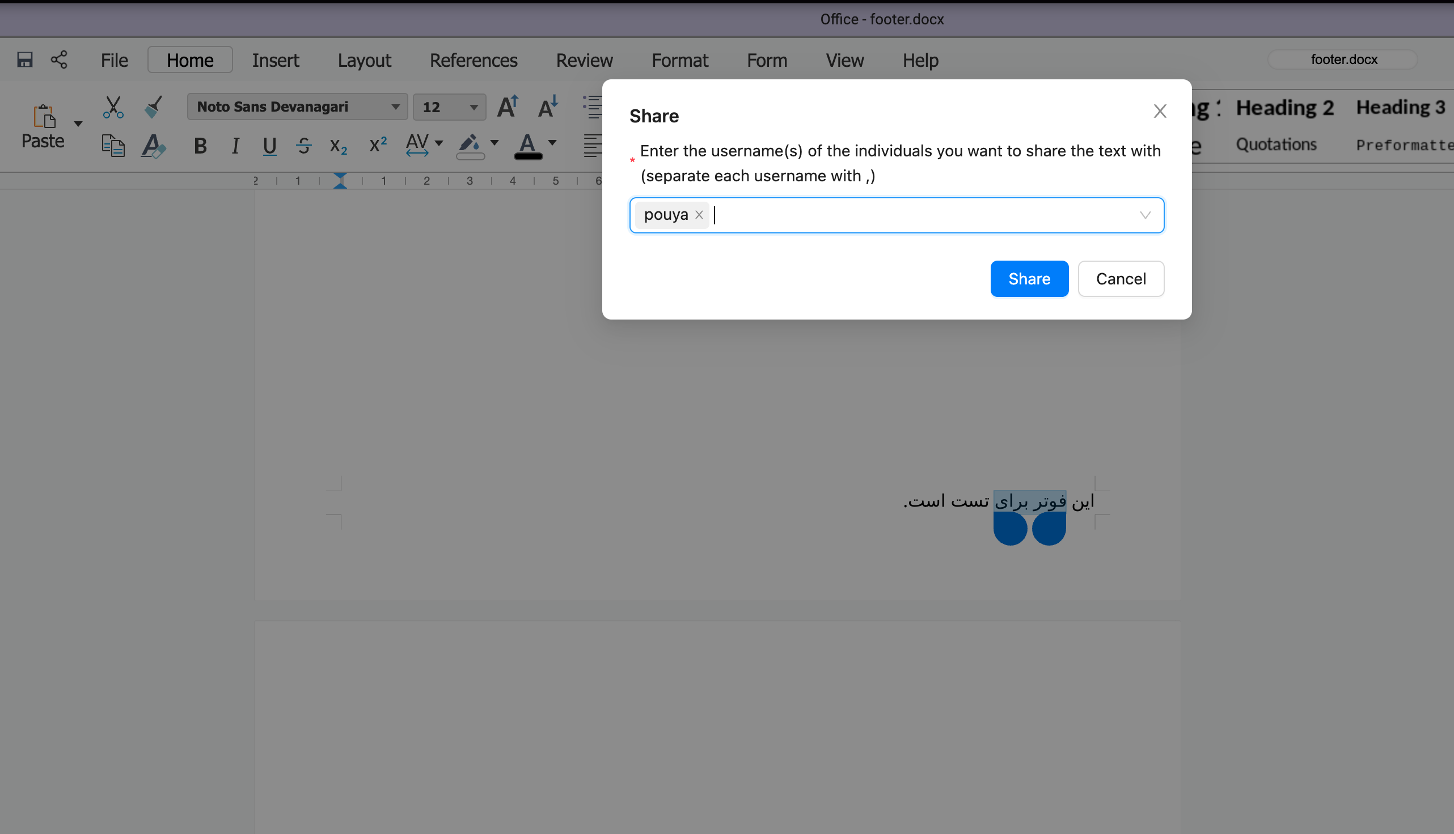1454x834 pixels.
Task: Open the References menu
Action: (x=474, y=60)
